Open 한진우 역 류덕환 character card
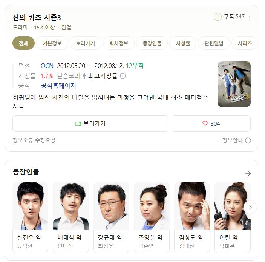This screenshot has width=265, height=262. (x=31, y=218)
